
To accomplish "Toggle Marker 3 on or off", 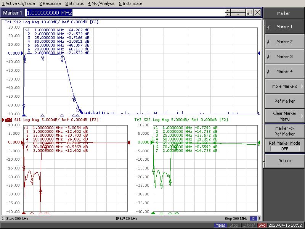I will click(283, 56).
